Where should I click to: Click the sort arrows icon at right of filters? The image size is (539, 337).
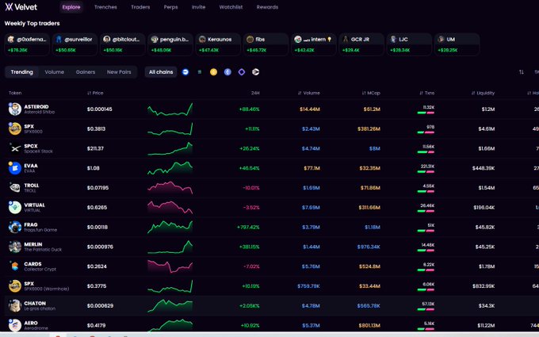pyautogui.click(x=521, y=72)
